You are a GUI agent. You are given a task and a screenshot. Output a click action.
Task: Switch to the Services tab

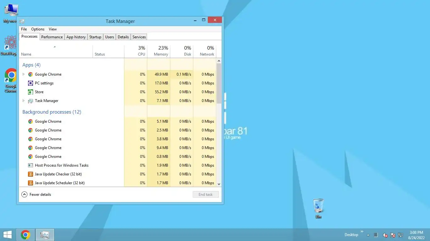tap(139, 37)
